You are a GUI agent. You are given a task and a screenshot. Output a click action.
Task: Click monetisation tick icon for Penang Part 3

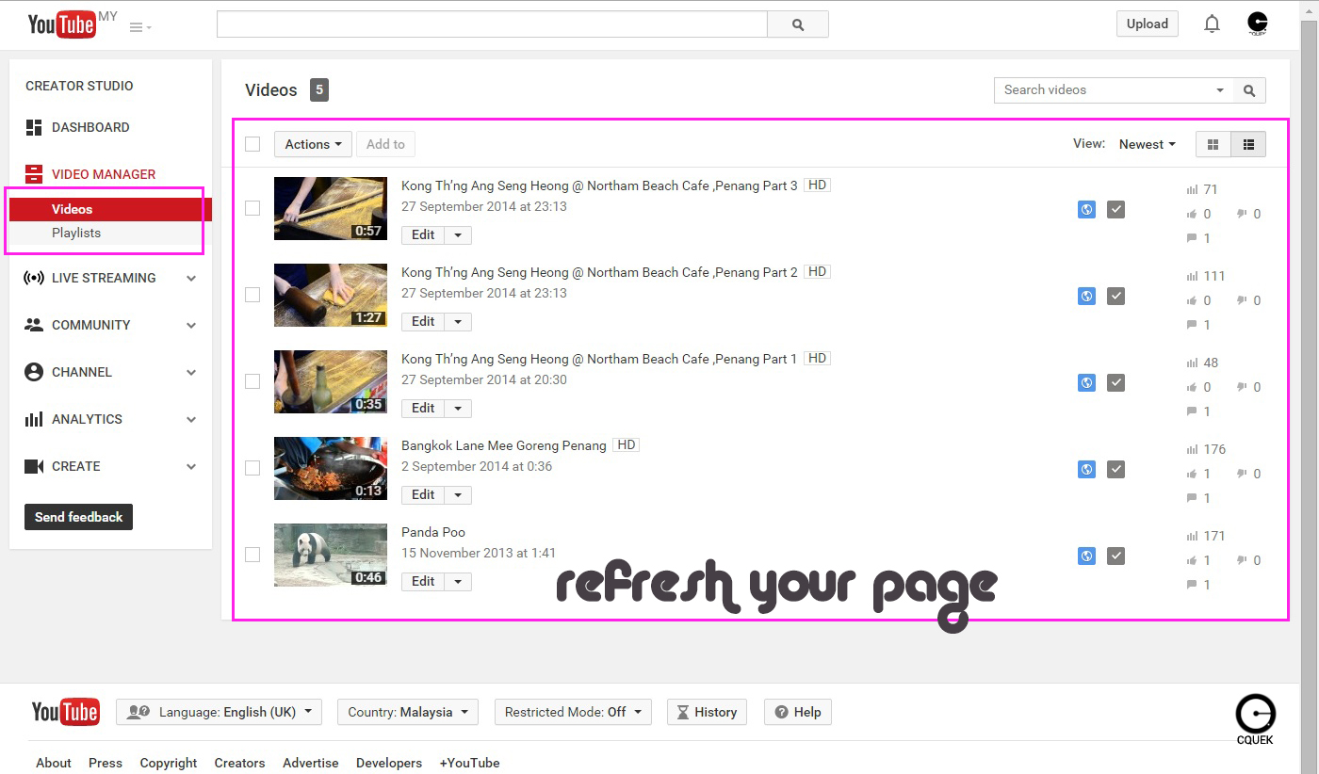point(1116,210)
